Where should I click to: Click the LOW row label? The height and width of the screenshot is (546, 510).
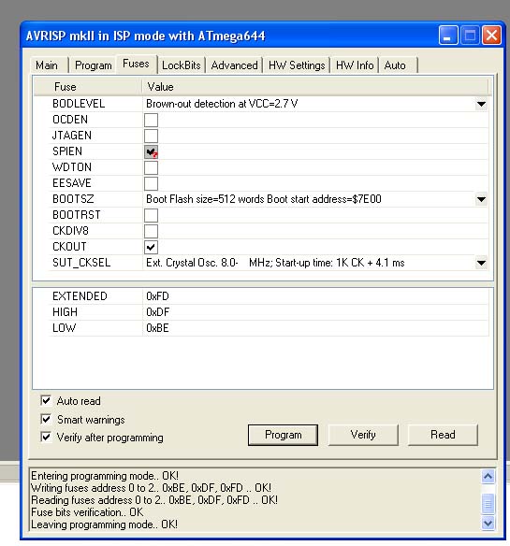pos(64,328)
